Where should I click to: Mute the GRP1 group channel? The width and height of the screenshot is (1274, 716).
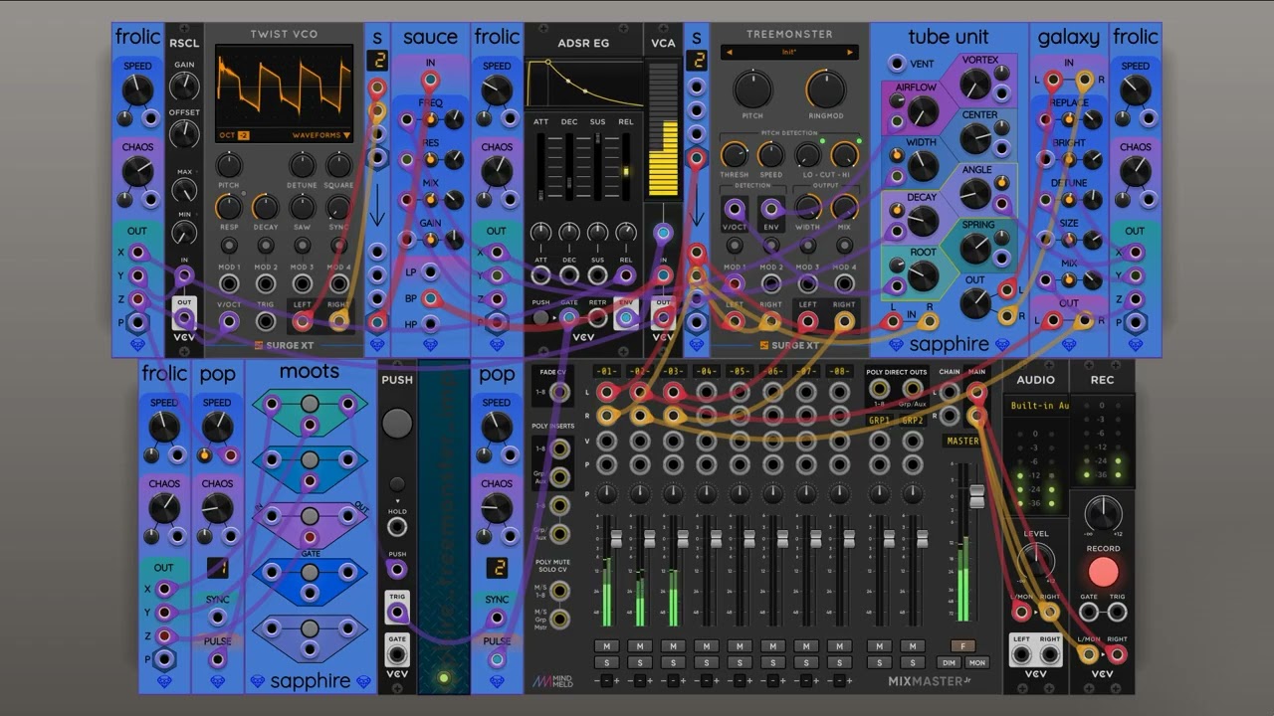879,646
